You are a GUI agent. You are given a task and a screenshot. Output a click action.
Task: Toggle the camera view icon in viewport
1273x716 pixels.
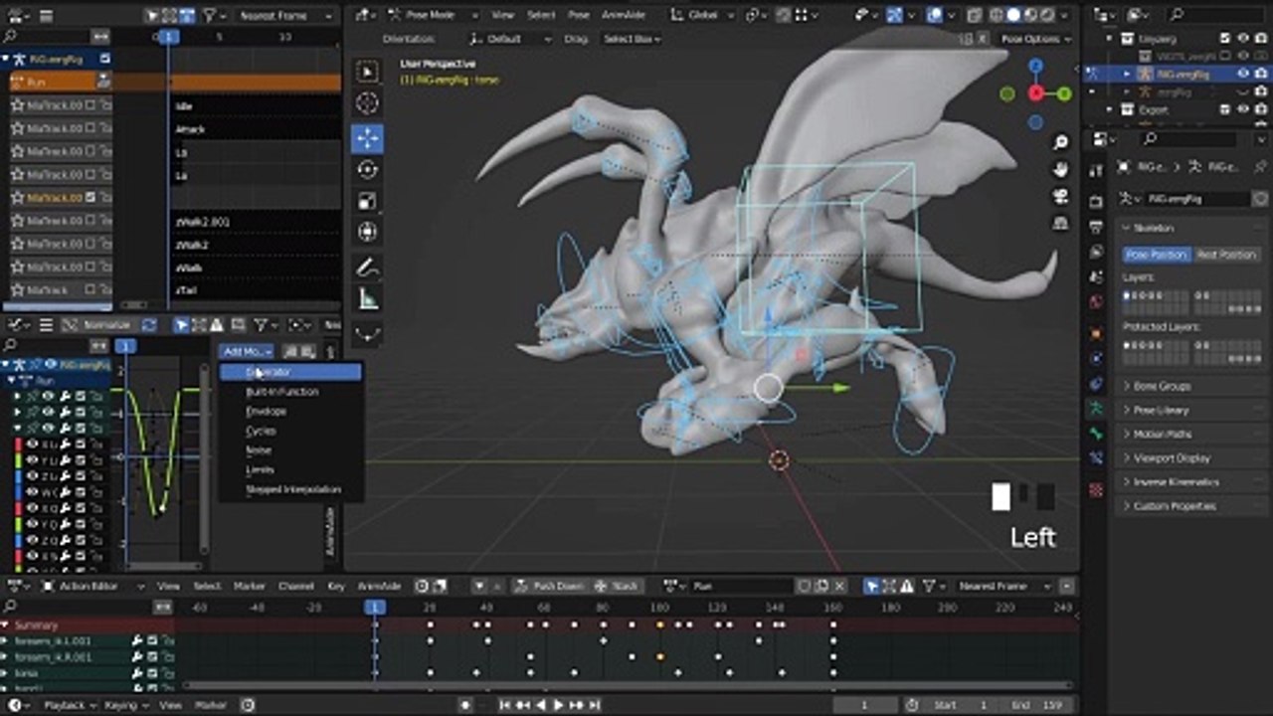click(1061, 195)
